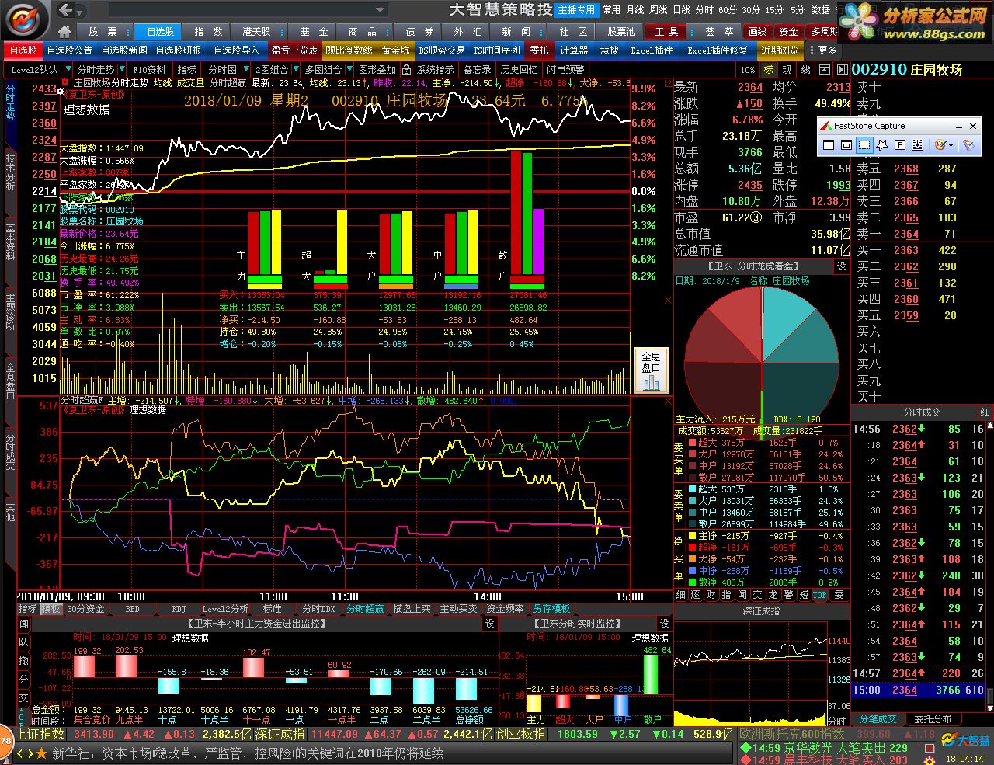The width and height of the screenshot is (994, 765).
Task: Click the Dazhihui round logo icon
Action: coord(26,19)
